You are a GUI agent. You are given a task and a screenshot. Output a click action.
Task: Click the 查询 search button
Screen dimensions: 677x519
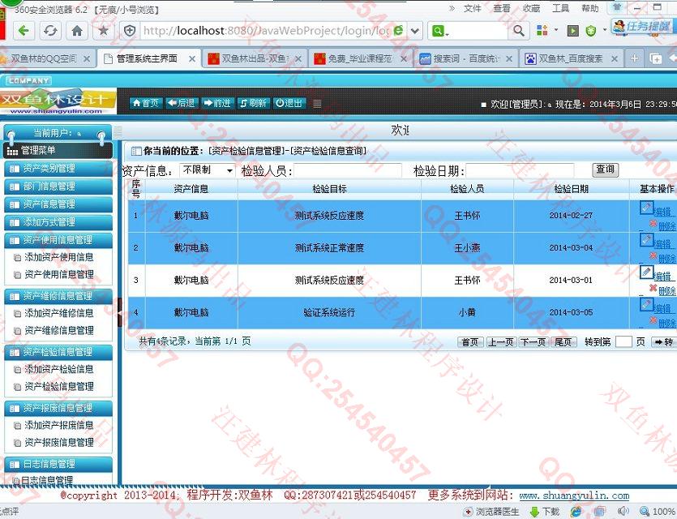click(x=605, y=169)
